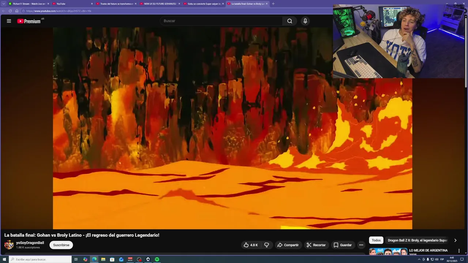Open LO MEJOR DE ARGENTINA video thumbnail
The image size is (468, 263).
click(388, 252)
